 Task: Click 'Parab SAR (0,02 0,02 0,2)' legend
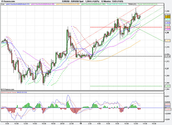(148, 4)
